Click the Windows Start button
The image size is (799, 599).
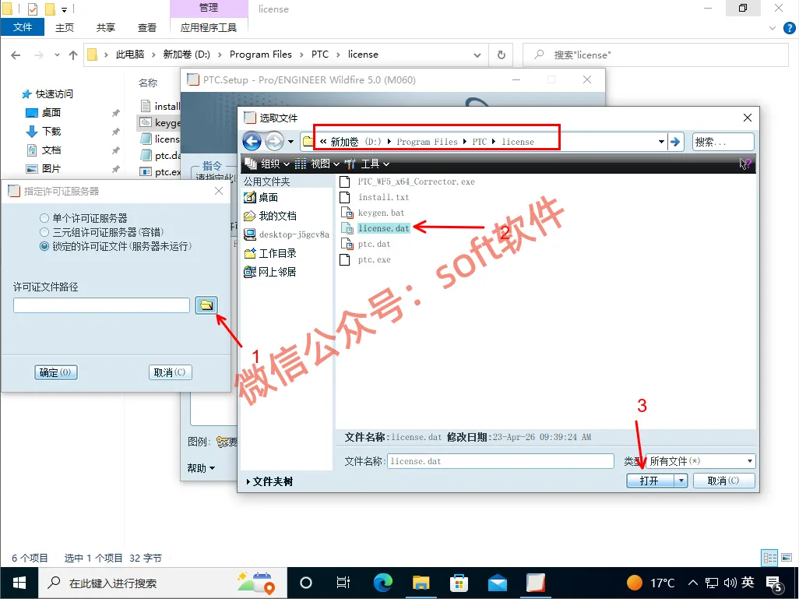coord(19,583)
